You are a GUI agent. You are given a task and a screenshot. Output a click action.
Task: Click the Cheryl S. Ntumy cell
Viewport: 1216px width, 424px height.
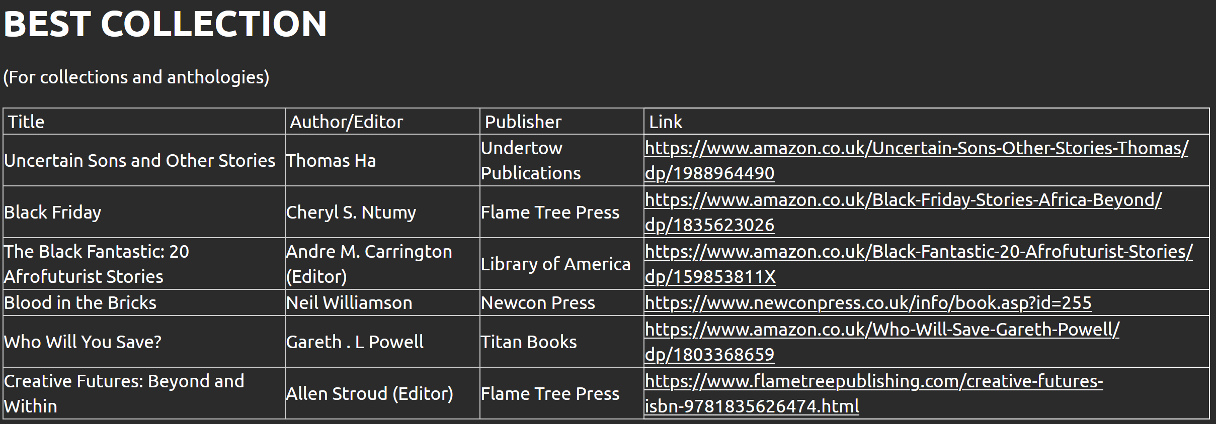pyautogui.click(x=351, y=213)
